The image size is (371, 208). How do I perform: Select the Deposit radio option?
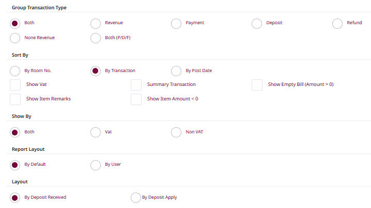coord(257,24)
